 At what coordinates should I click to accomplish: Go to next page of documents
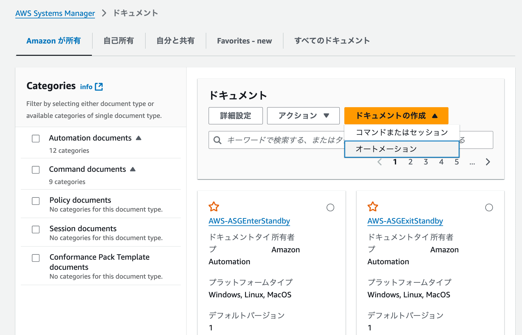[488, 162]
